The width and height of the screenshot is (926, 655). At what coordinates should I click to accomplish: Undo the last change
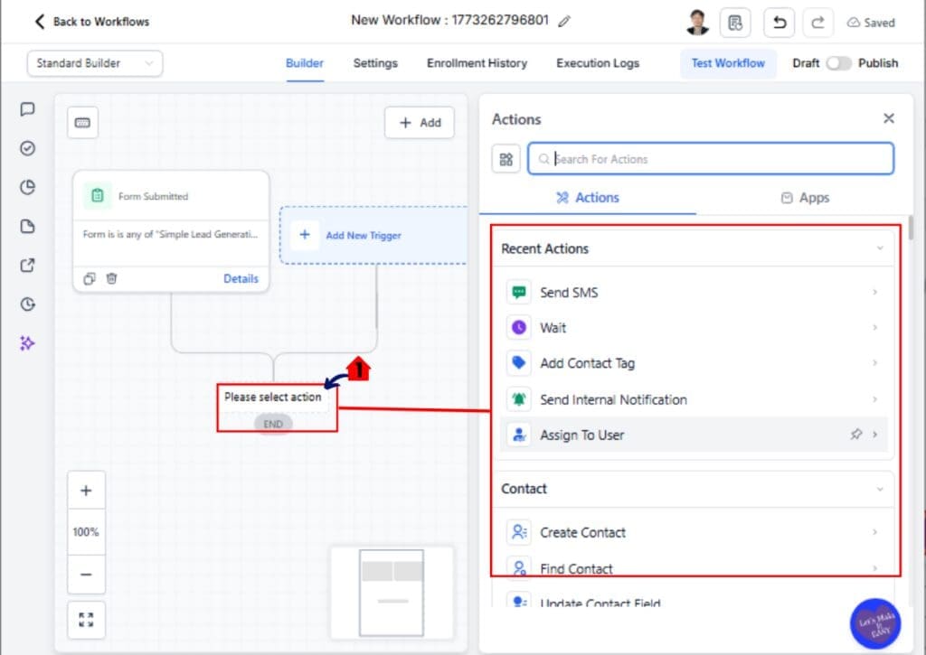click(x=780, y=23)
